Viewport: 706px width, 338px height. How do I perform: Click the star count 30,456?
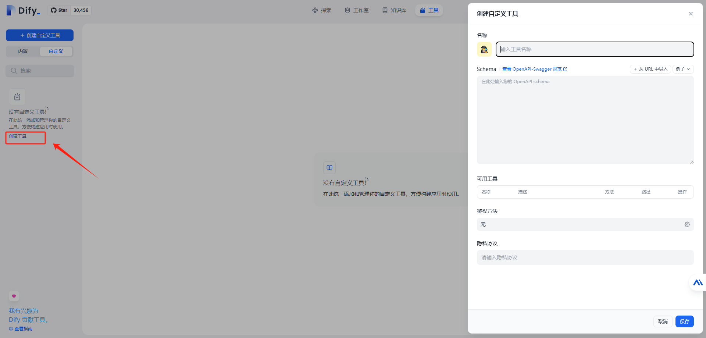tap(81, 10)
